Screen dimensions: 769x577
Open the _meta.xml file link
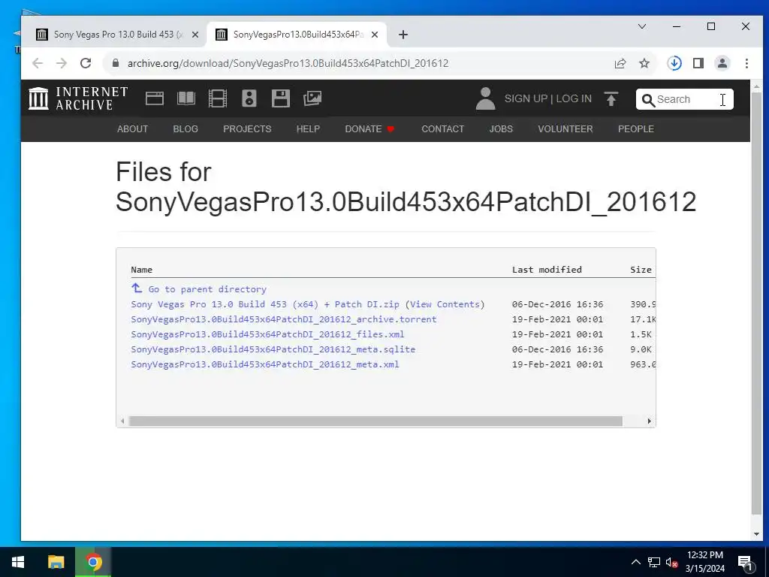pos(265,364)
